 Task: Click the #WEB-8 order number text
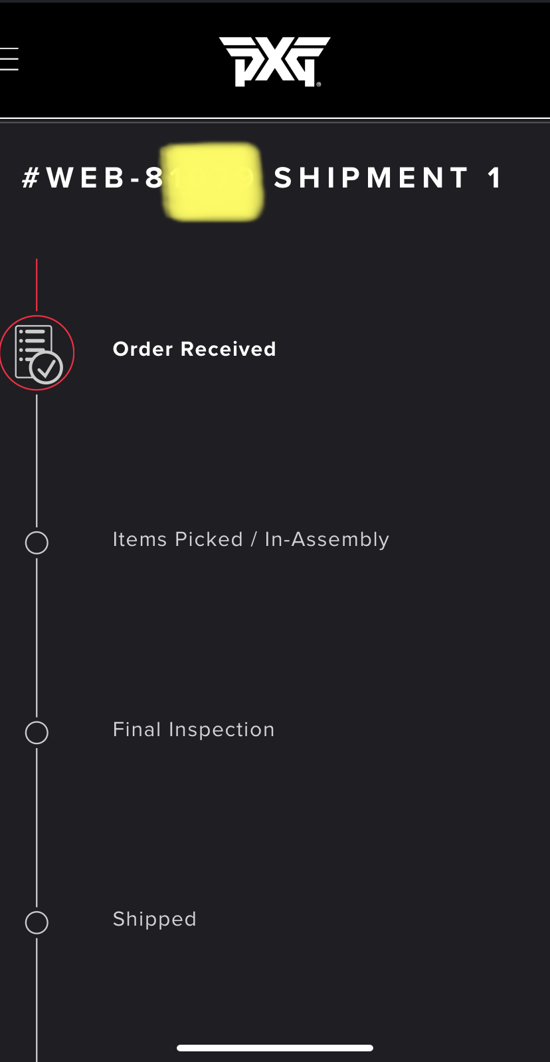point(92,178)
